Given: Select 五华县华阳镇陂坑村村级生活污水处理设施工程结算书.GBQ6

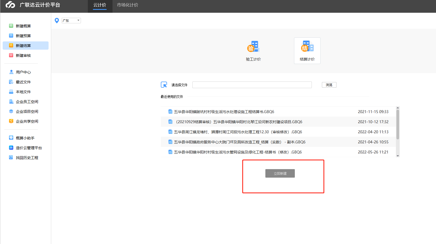Looking at the screenshot, I should 224,112.
